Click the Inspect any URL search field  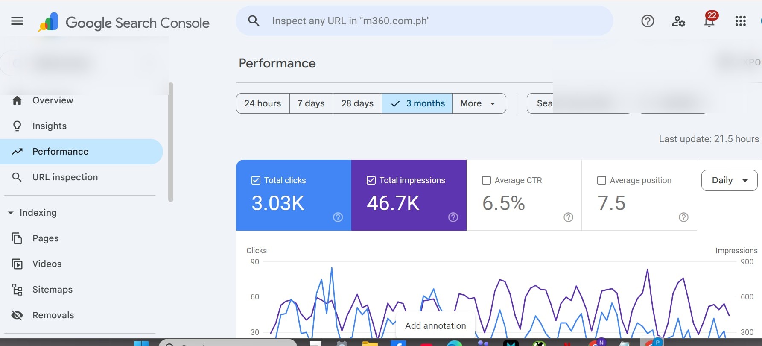coord(424,21)
